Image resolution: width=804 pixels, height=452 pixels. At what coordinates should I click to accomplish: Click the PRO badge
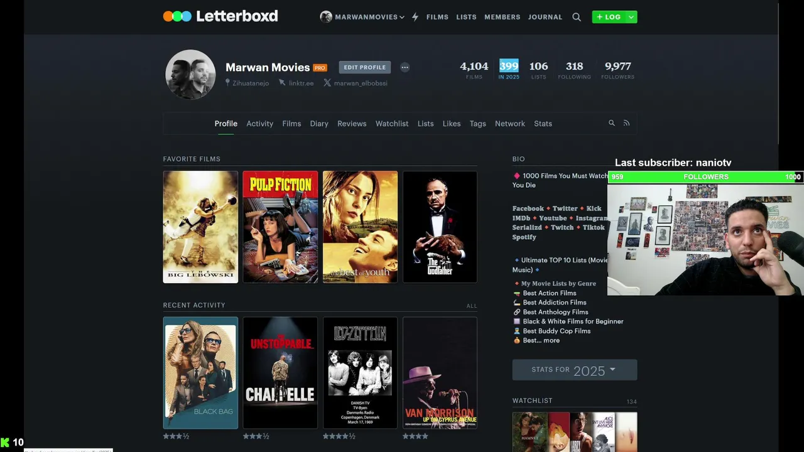(x=320, y=68)
